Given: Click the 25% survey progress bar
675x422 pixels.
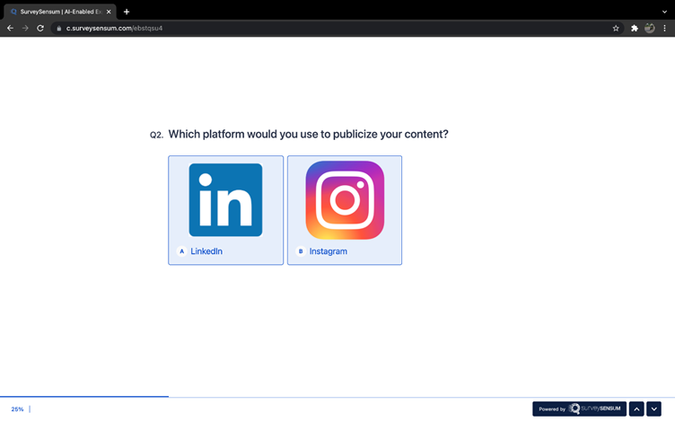Looking at the screenshot, I should coord(84,396).
